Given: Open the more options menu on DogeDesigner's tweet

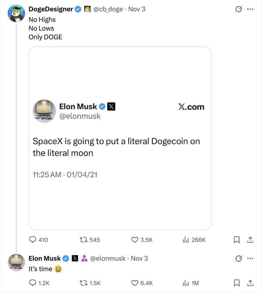Looking at the screenshot, I should 250,9.
